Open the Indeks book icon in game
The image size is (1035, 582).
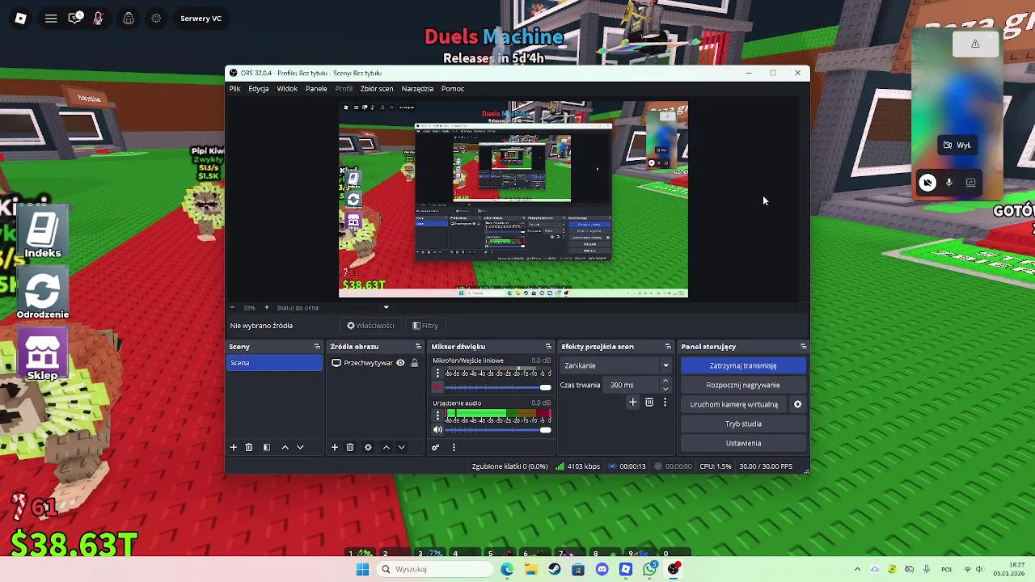click(43, 230)
